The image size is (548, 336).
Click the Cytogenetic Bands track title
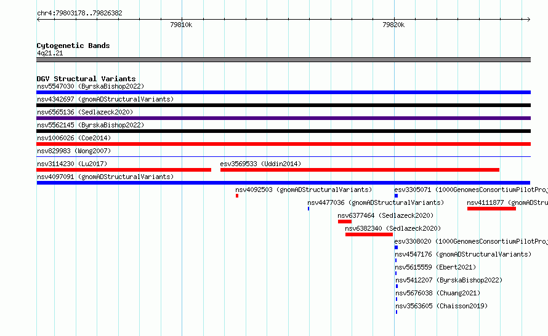73,46
